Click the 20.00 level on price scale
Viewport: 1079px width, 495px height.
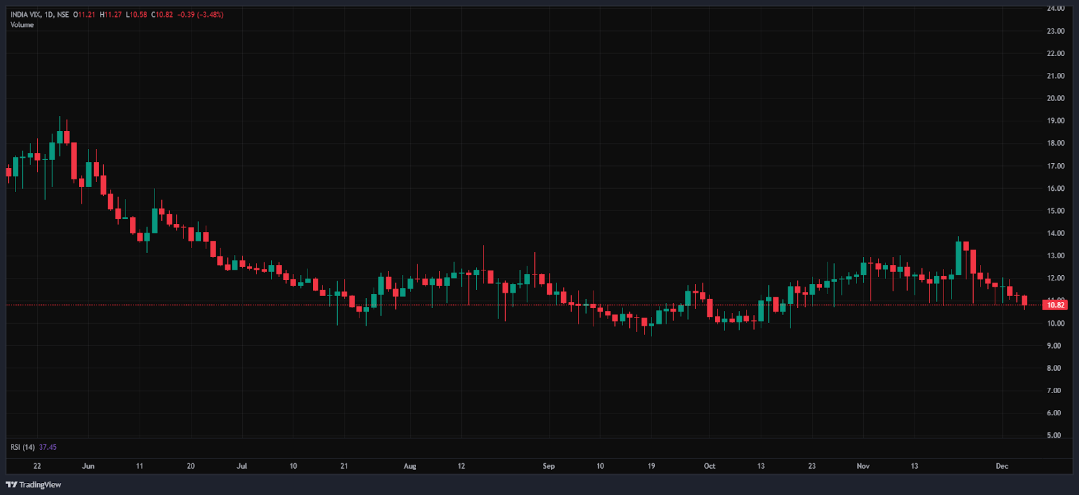[x=1055, y=98]
